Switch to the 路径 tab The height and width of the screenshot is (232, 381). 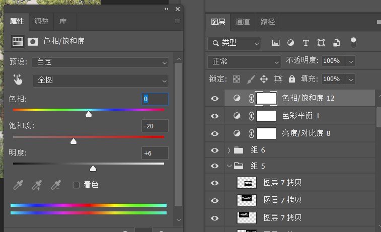268,22
